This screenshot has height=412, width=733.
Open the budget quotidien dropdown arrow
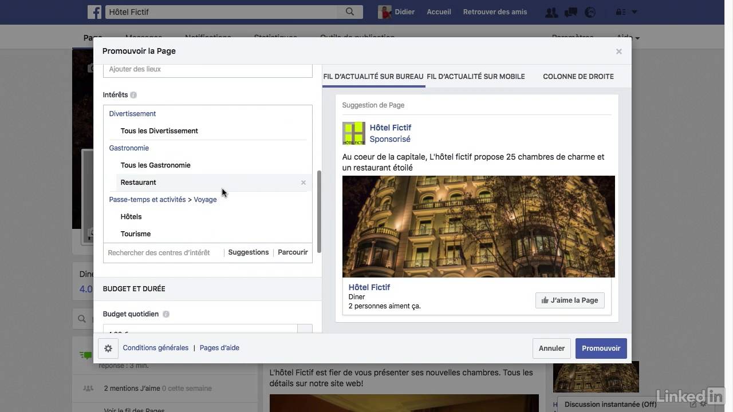(x=305, y=329)
